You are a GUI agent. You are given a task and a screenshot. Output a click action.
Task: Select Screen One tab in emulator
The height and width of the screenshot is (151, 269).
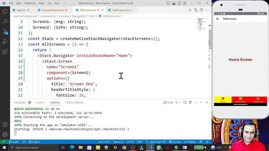(x=240, y=100)
